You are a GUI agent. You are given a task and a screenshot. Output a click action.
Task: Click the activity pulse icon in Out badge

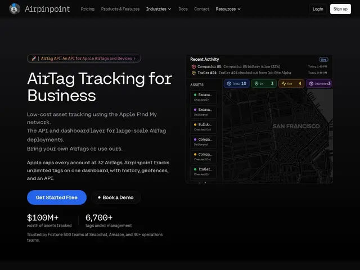[283, 84]
